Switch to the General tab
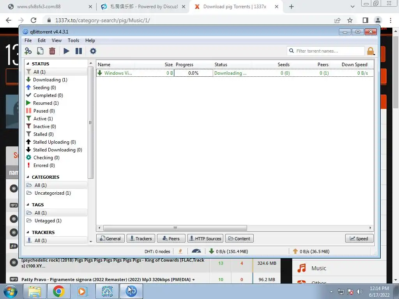This screenshot has height=299, width=399. [x=110, y=239]
